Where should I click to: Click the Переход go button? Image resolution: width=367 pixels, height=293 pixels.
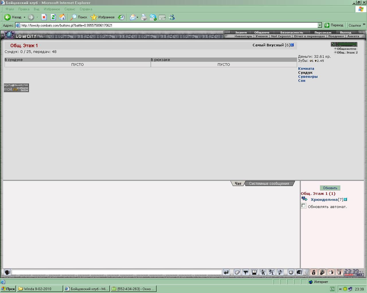pyautogui.click(x=334, y=25)
